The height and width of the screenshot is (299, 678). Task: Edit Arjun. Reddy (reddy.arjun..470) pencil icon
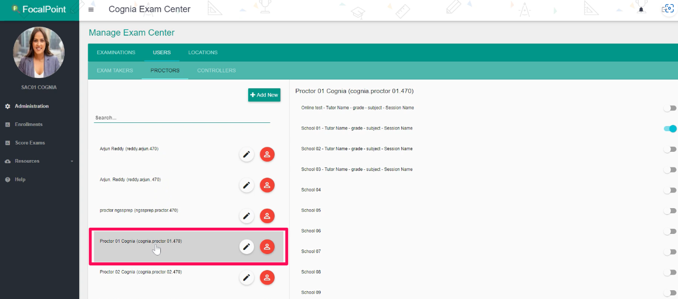pos(247,185)
